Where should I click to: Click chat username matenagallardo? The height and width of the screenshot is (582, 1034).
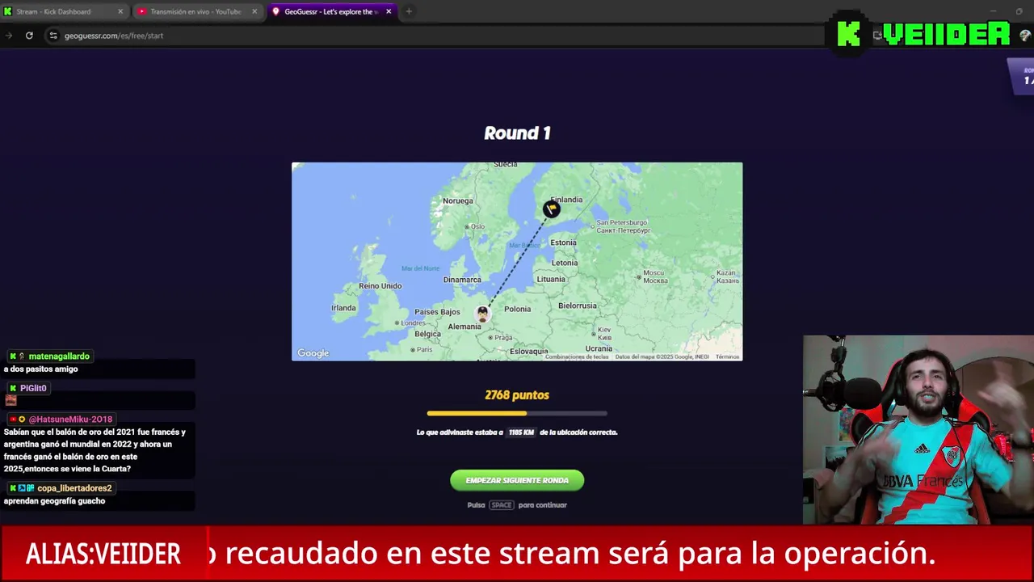pos(58,356)
